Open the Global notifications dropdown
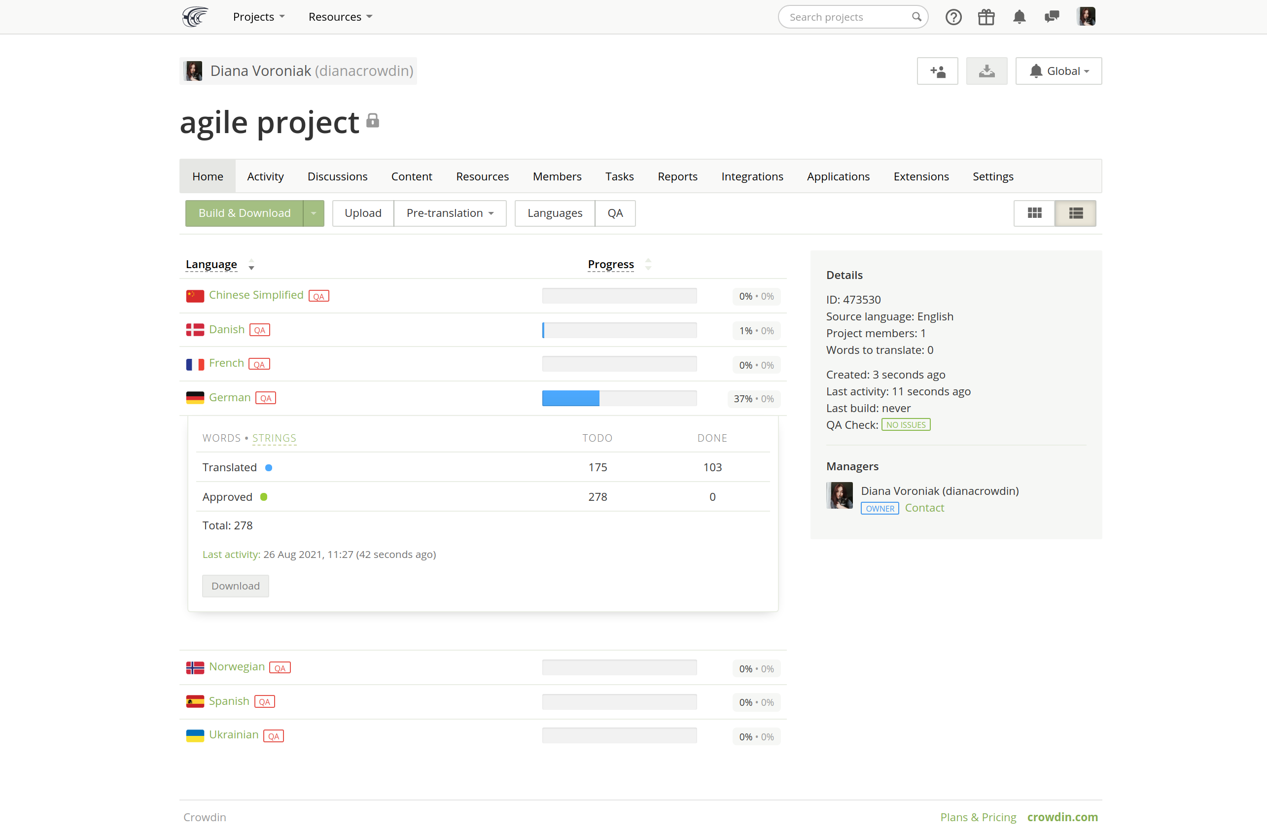 (1058, 70)
